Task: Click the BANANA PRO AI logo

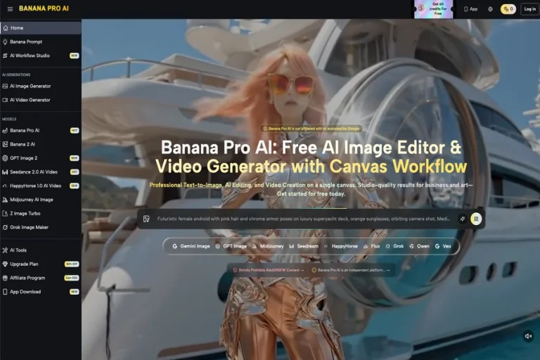Action: tap(44, 8)
